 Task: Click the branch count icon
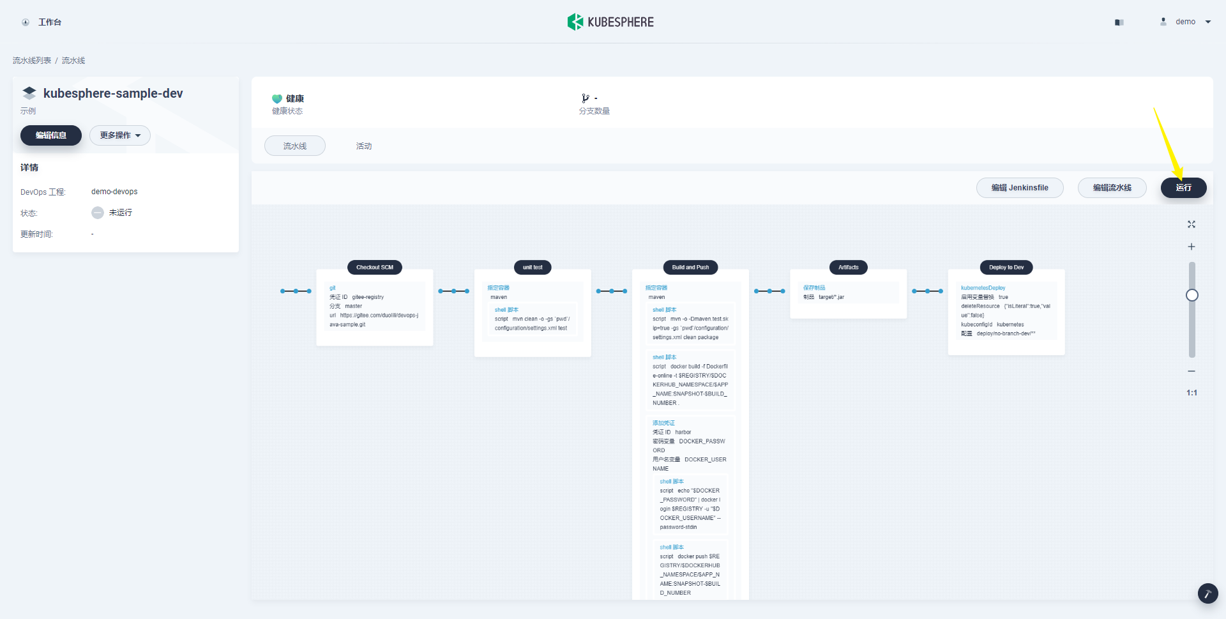click(585, 98)
